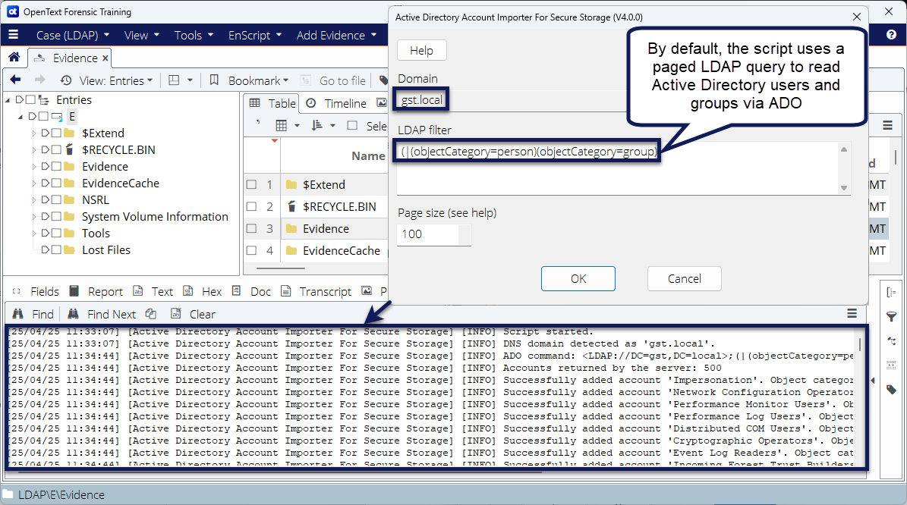Click Cancel in the Account Importer dialog
This screenshot has width=907, height=505.
(x=685, y=278)
